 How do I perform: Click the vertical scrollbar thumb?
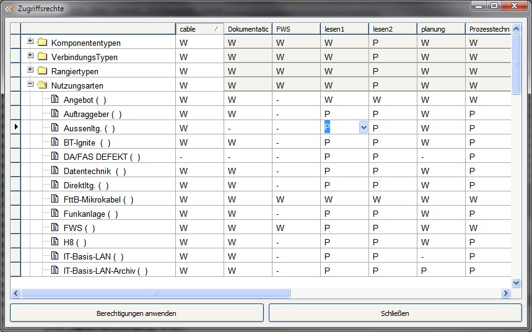[x=516, y=64]
